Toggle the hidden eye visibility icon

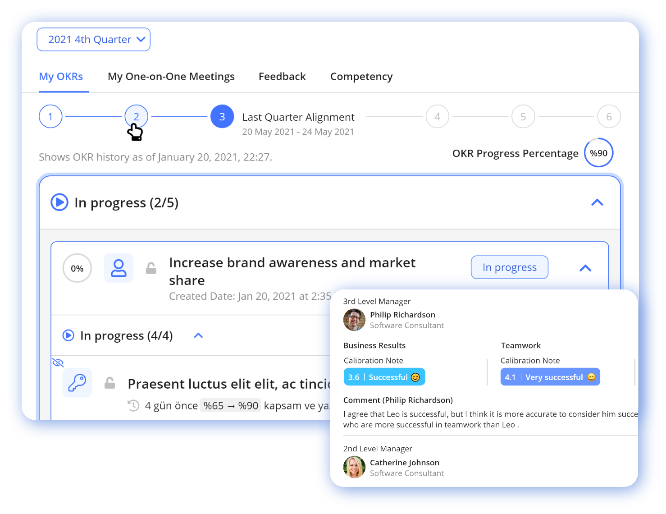click(x=58, y=363)
